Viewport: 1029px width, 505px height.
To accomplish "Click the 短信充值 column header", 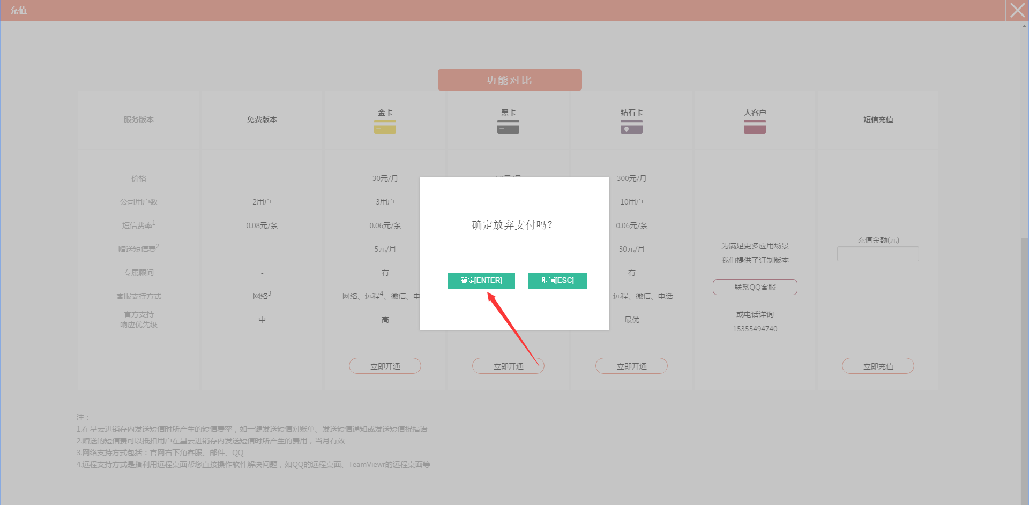I will tap(878, 120).
